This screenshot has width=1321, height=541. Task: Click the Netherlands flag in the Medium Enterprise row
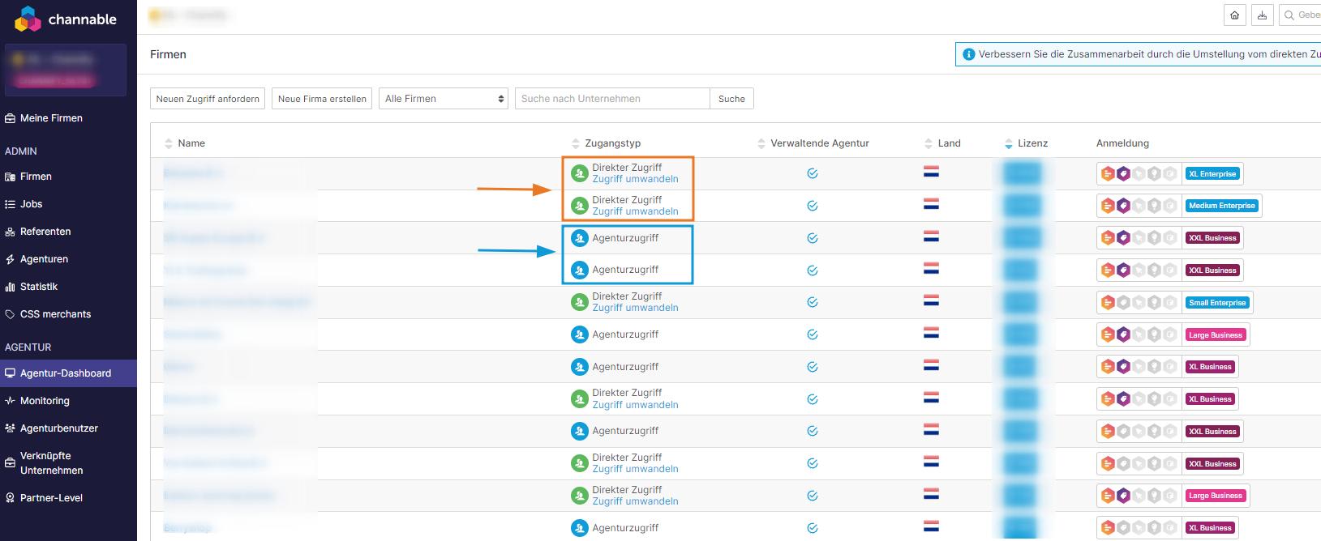[931, 204]
